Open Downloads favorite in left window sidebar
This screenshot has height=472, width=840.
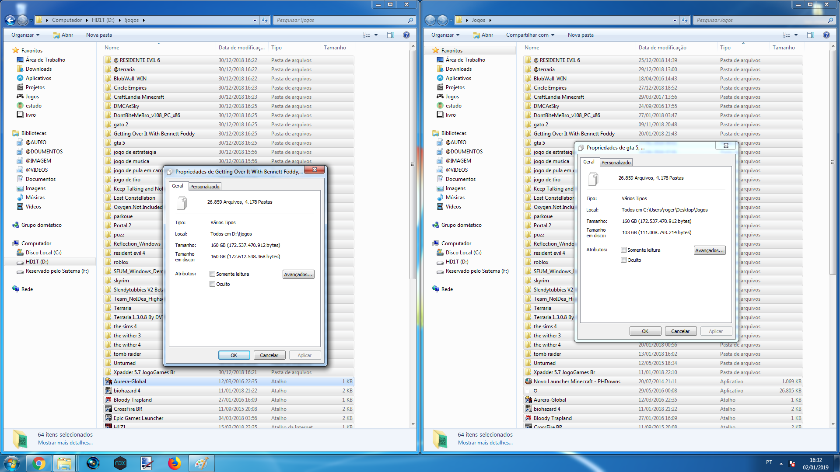click(x=38, y=69)
